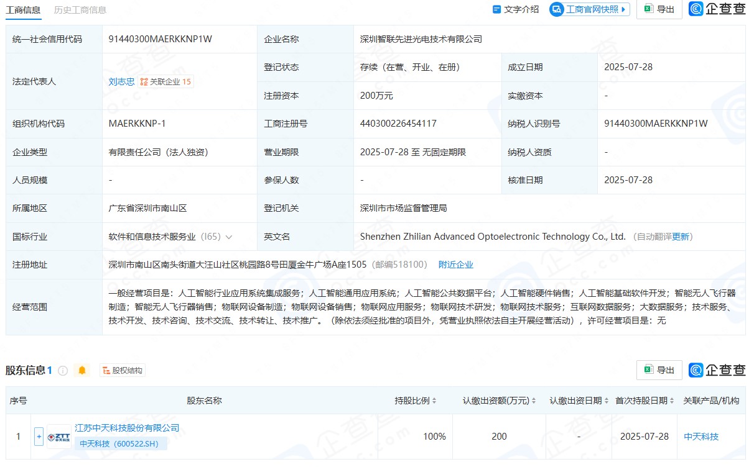Open 附近企业 link by address
The width and height of the screenshot is (754, 467).
coord(456,265)
